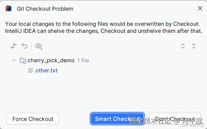
Task: Click the Show Diff arrows icon
Action: (13, 46)
